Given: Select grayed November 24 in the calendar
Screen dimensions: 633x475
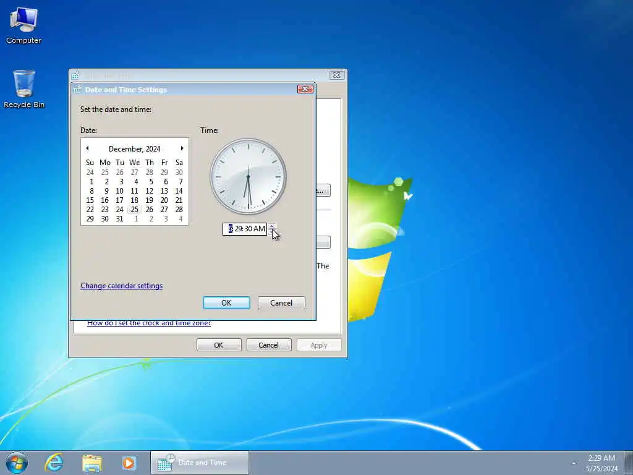Looking at the screenshot, I should click(90, 173).
